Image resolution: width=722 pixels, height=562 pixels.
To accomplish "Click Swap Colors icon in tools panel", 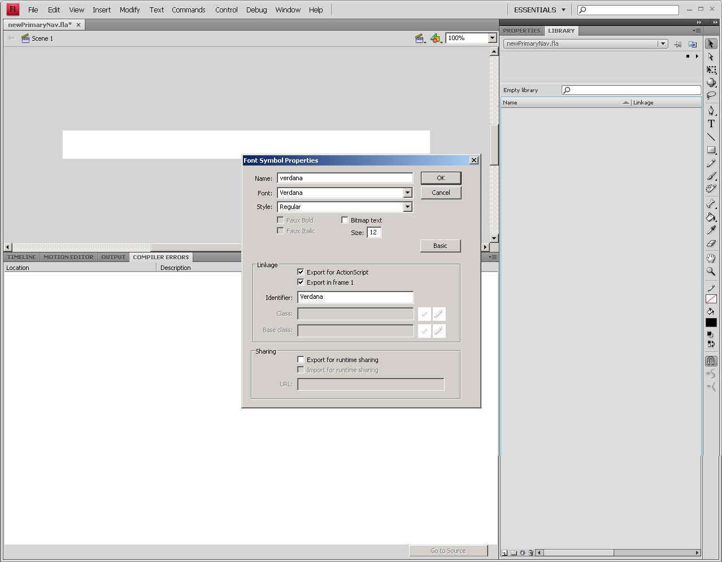I will click(x=711, y=343).
